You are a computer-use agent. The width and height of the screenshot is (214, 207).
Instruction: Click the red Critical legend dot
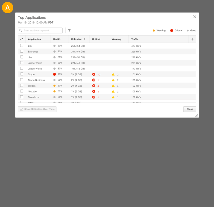(x=172, y=30)
